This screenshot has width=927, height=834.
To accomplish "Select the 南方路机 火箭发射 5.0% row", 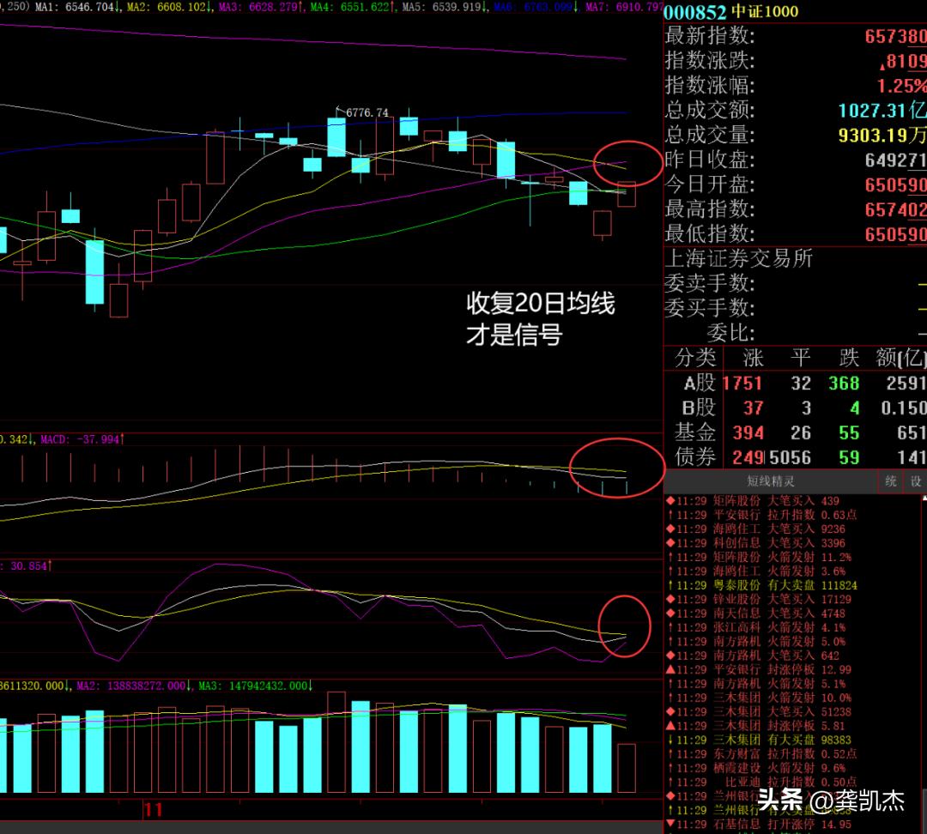I will 756,641.
